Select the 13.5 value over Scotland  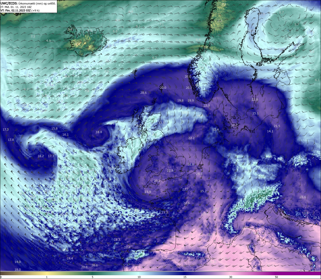[162, 123]
